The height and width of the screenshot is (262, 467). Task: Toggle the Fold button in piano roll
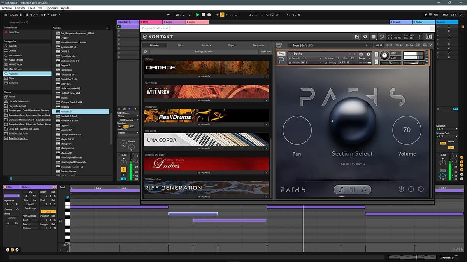[x=62, y=187]
